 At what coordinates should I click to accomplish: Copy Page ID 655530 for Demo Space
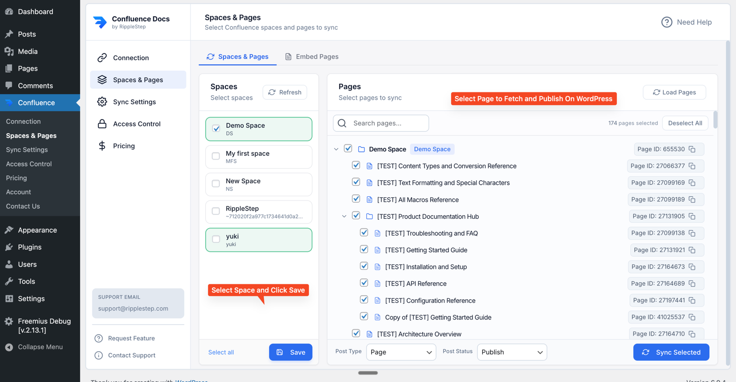point(692,149)
